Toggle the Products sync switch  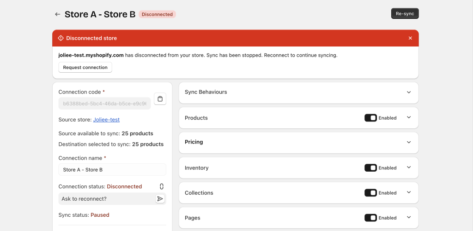[x=370, y=118]
